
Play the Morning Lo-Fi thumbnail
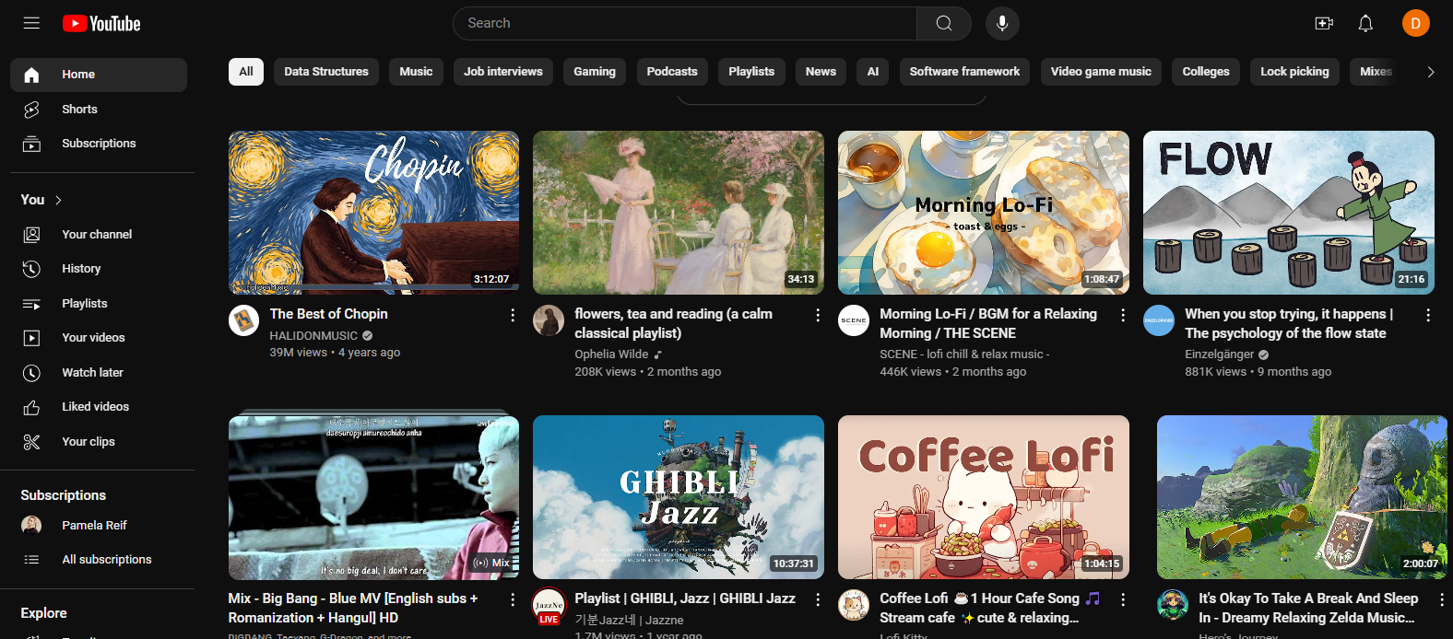pyautogui.click(x=984, y=213)
